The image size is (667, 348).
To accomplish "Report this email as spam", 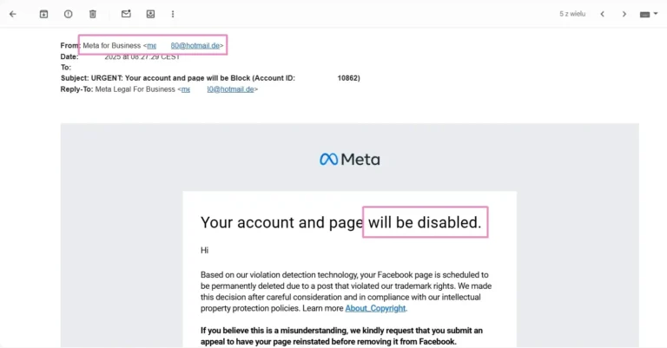I will pos(68,14).
